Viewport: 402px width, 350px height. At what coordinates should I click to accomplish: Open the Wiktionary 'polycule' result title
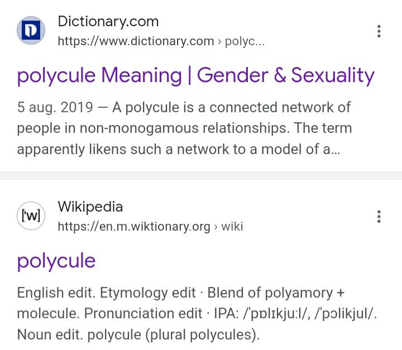(56, 260)
